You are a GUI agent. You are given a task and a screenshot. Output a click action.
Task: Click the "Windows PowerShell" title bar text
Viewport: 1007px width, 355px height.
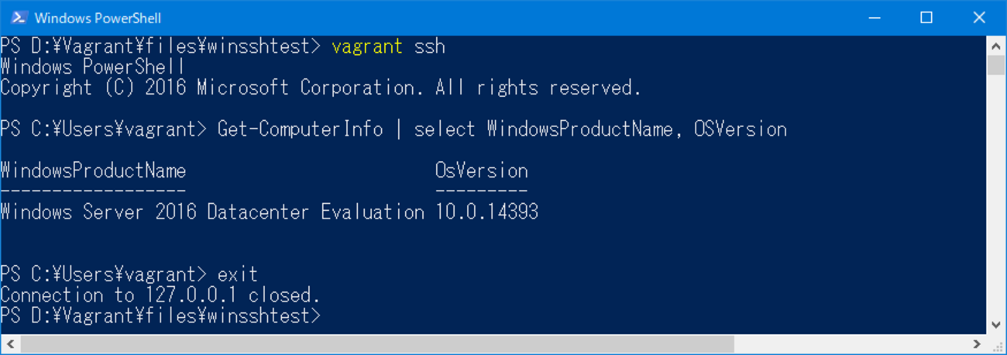click(98, 18)
